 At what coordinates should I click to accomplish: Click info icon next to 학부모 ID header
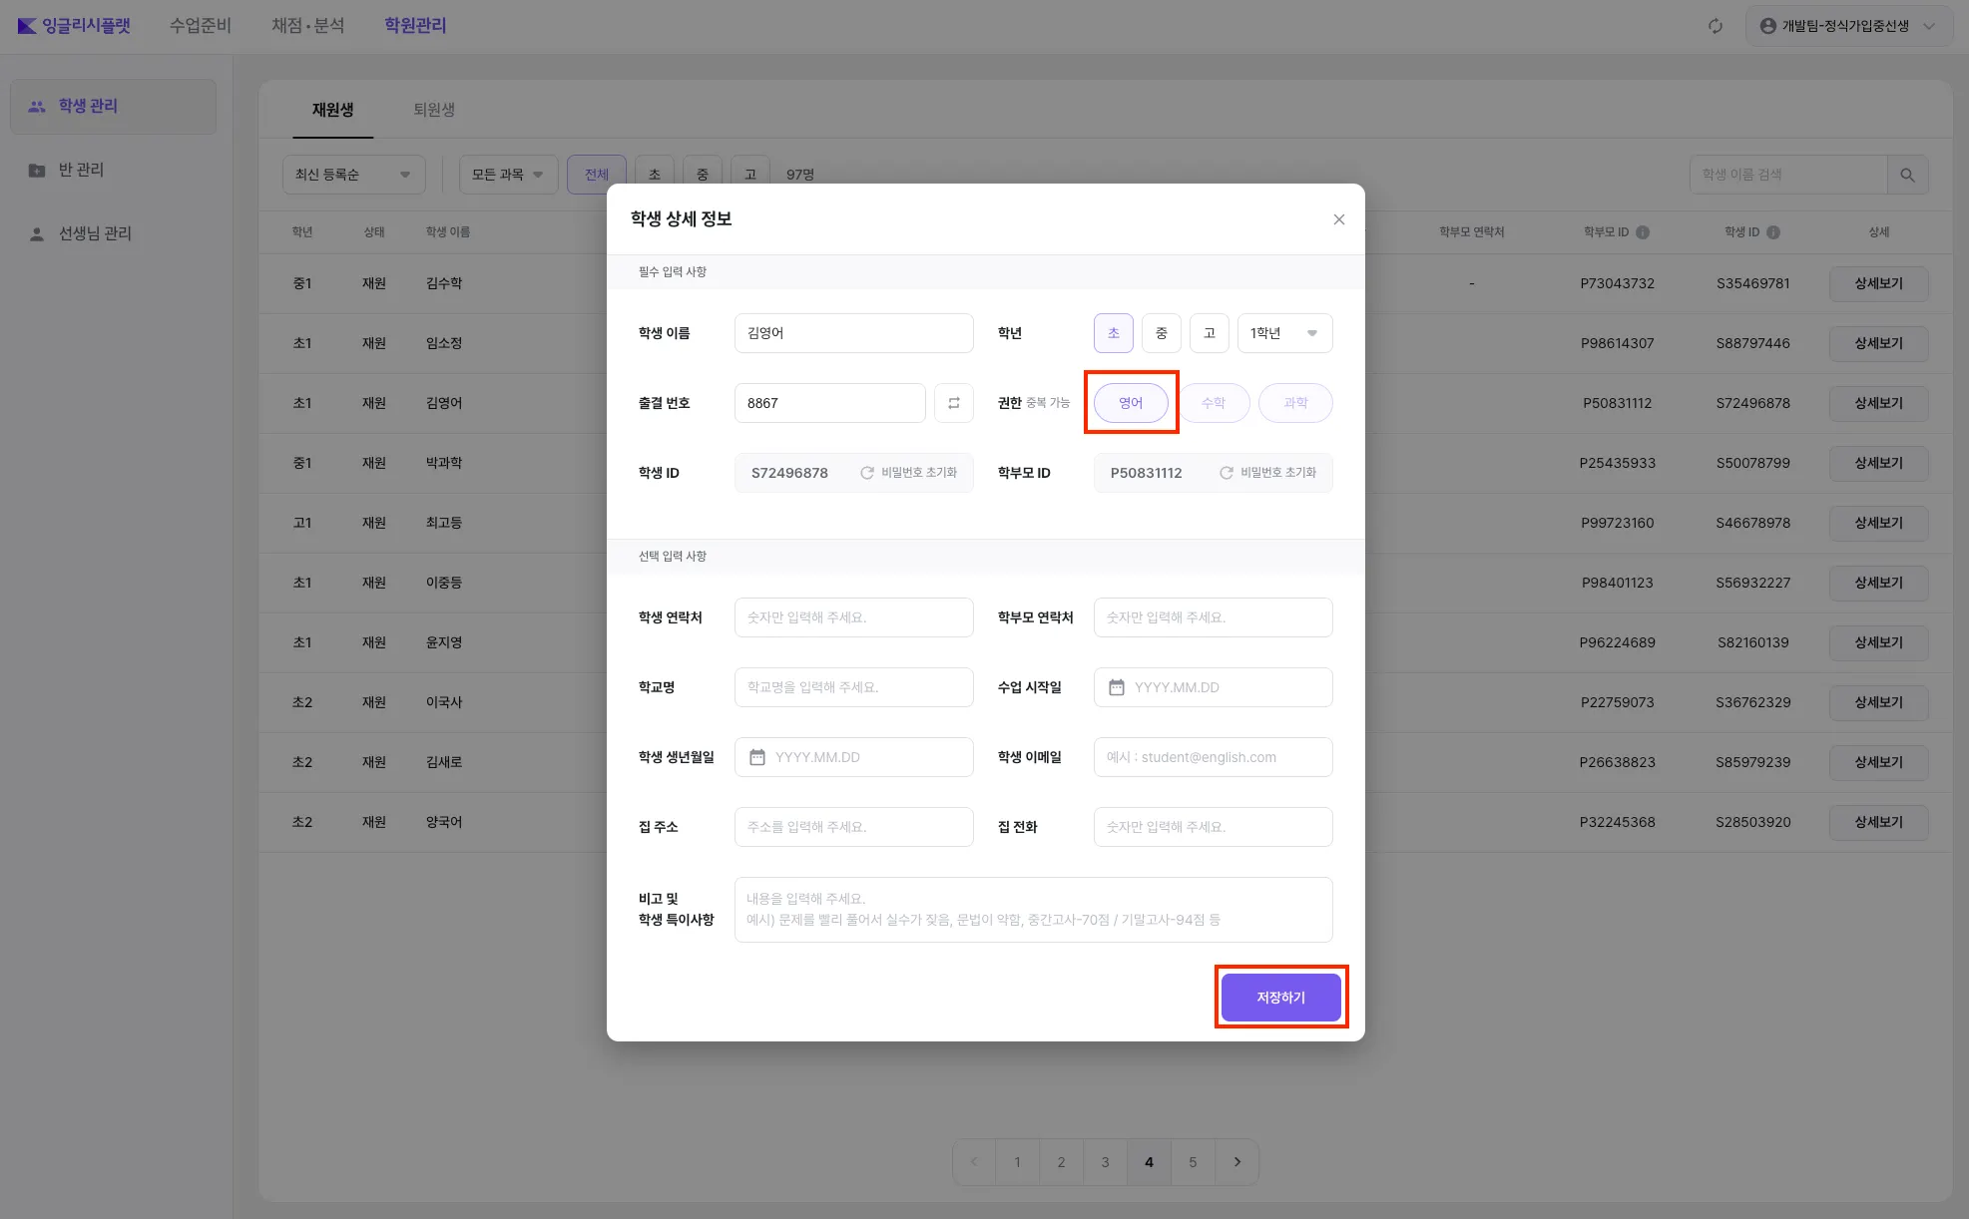pos(1643,232)
